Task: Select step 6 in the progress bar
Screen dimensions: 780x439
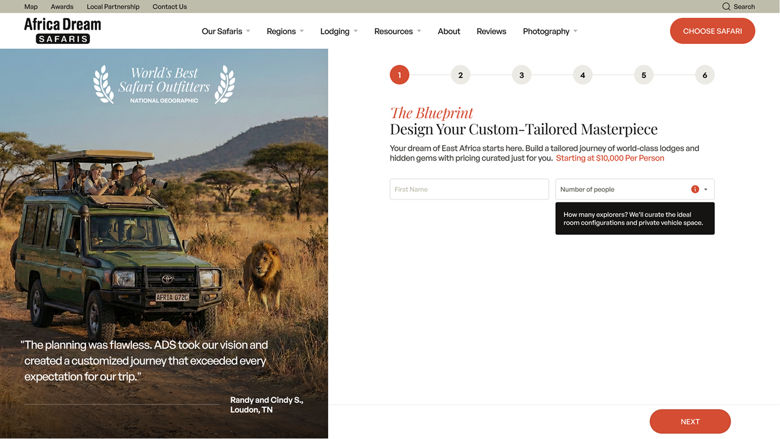Action: tap(705, 75)
